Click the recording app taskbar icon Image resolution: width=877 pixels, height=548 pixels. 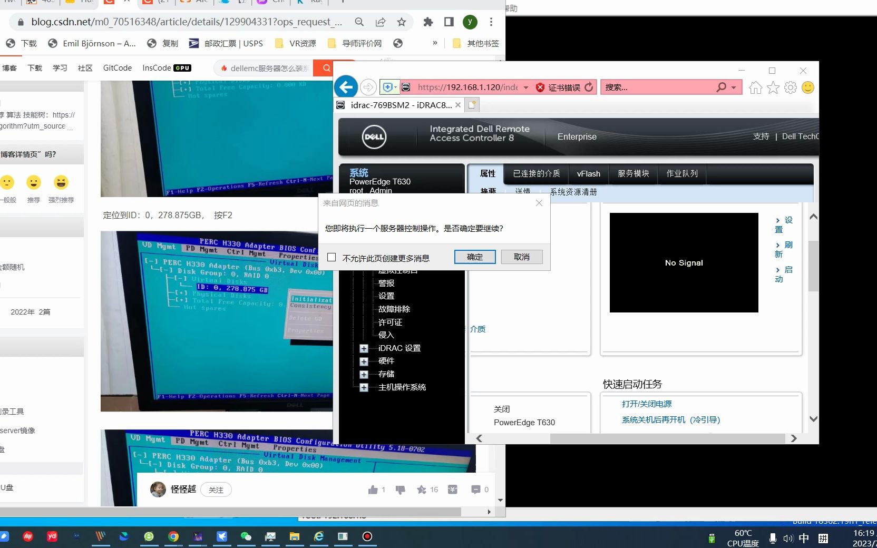point(367,536)
